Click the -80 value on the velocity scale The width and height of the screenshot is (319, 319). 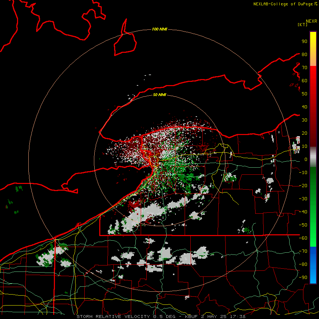(x=303, y=264)
